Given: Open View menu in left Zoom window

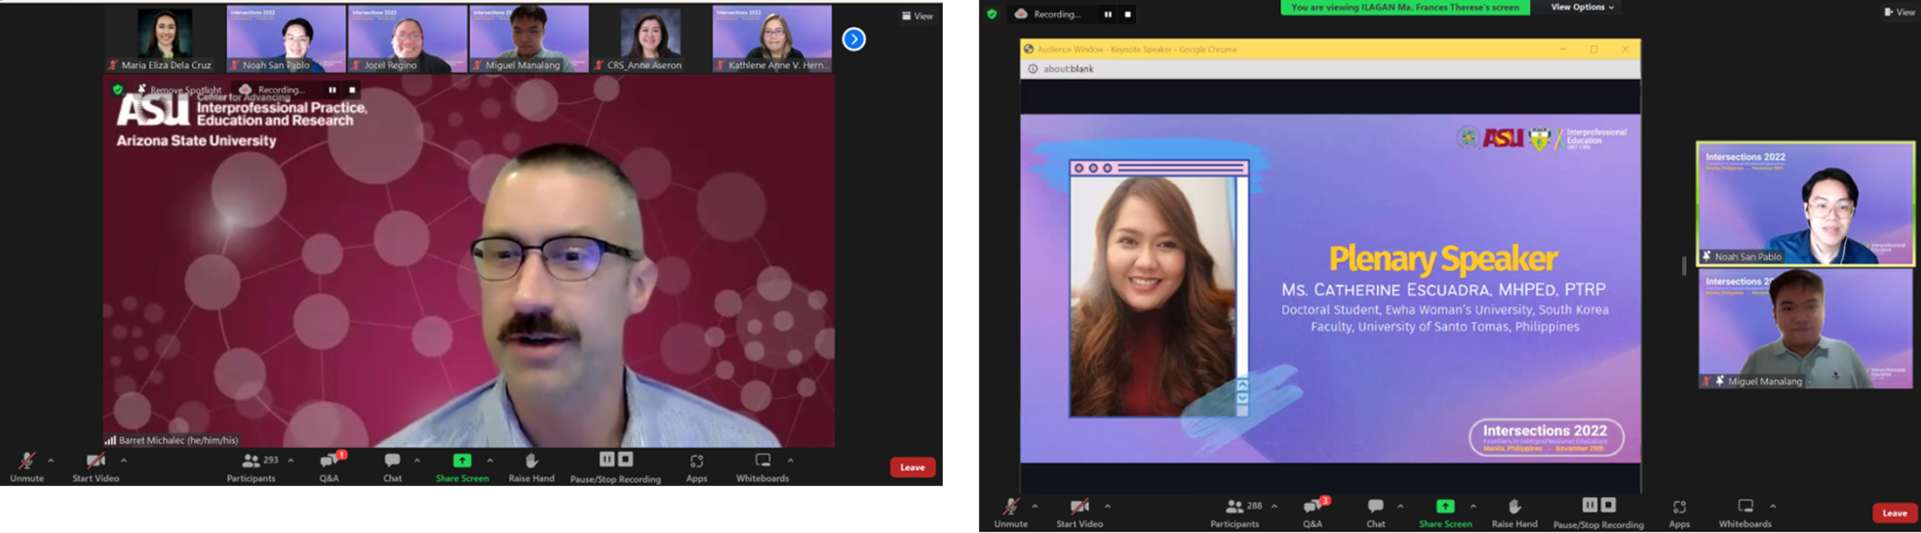Looking at the screenshot, I should (x=916, y=16).
